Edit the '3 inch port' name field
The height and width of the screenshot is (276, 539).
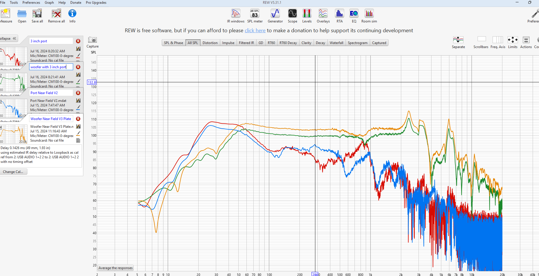tap(51, 41)
